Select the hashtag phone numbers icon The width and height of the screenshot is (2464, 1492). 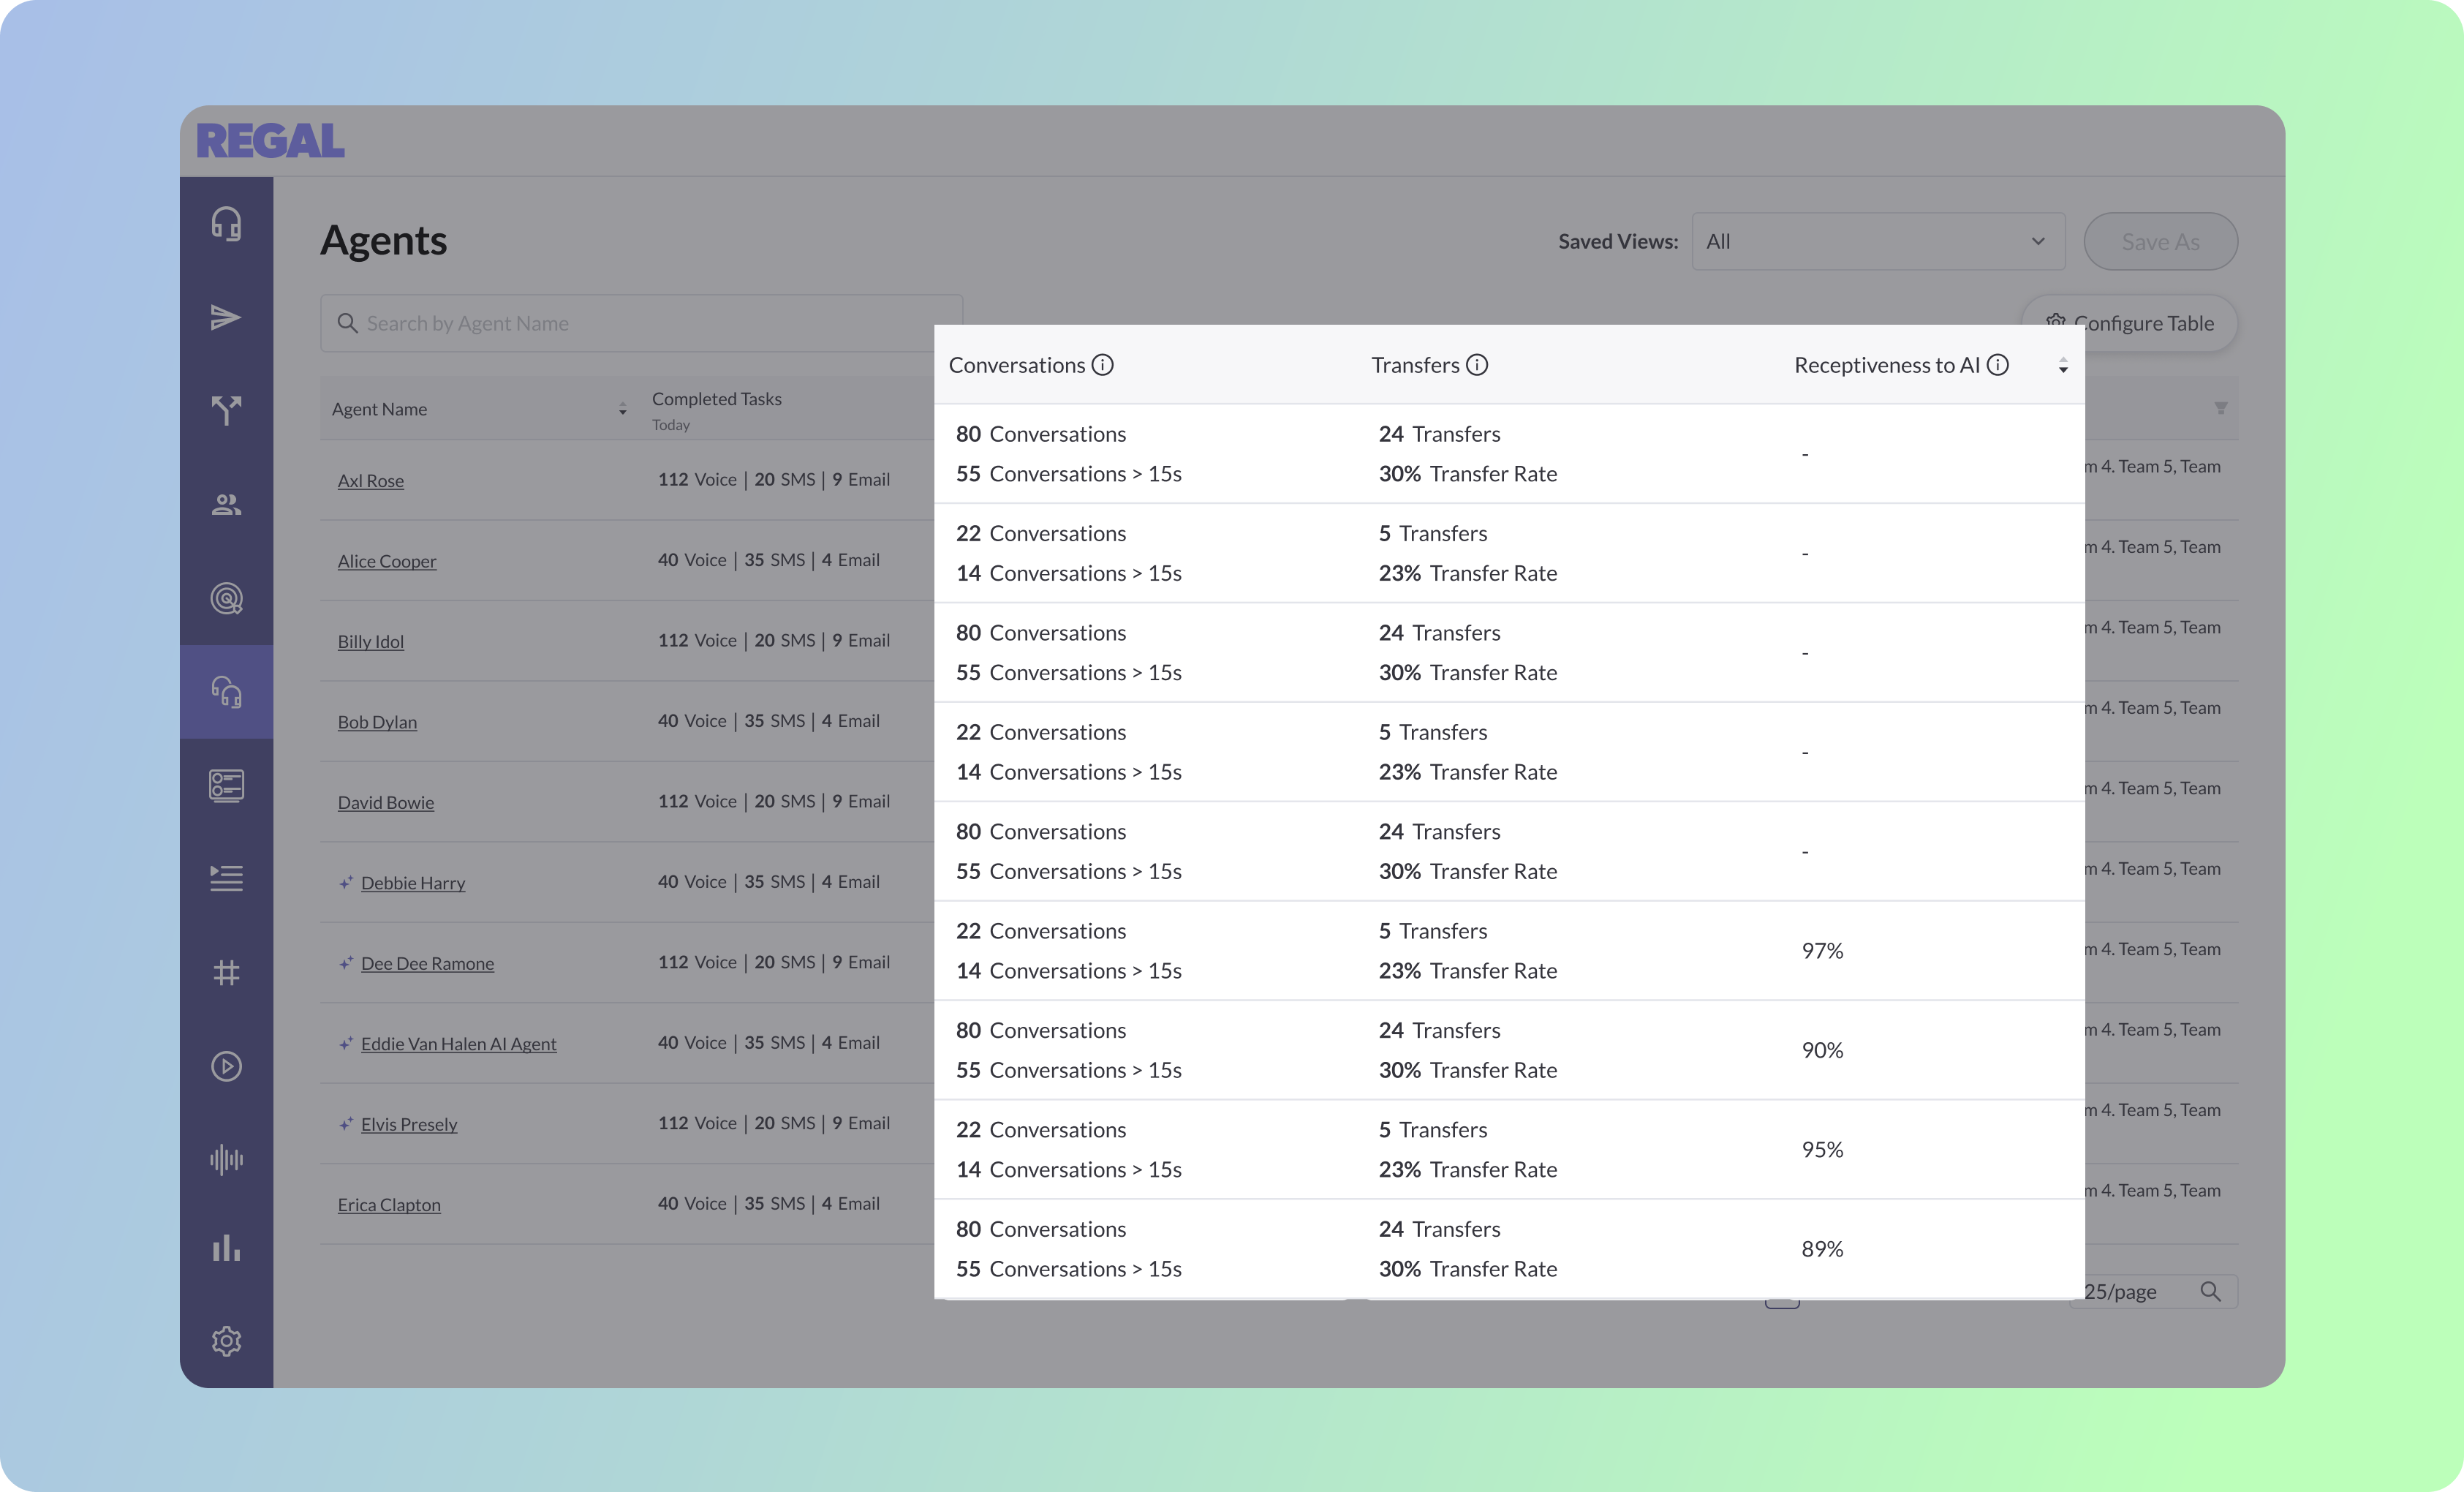226,972
